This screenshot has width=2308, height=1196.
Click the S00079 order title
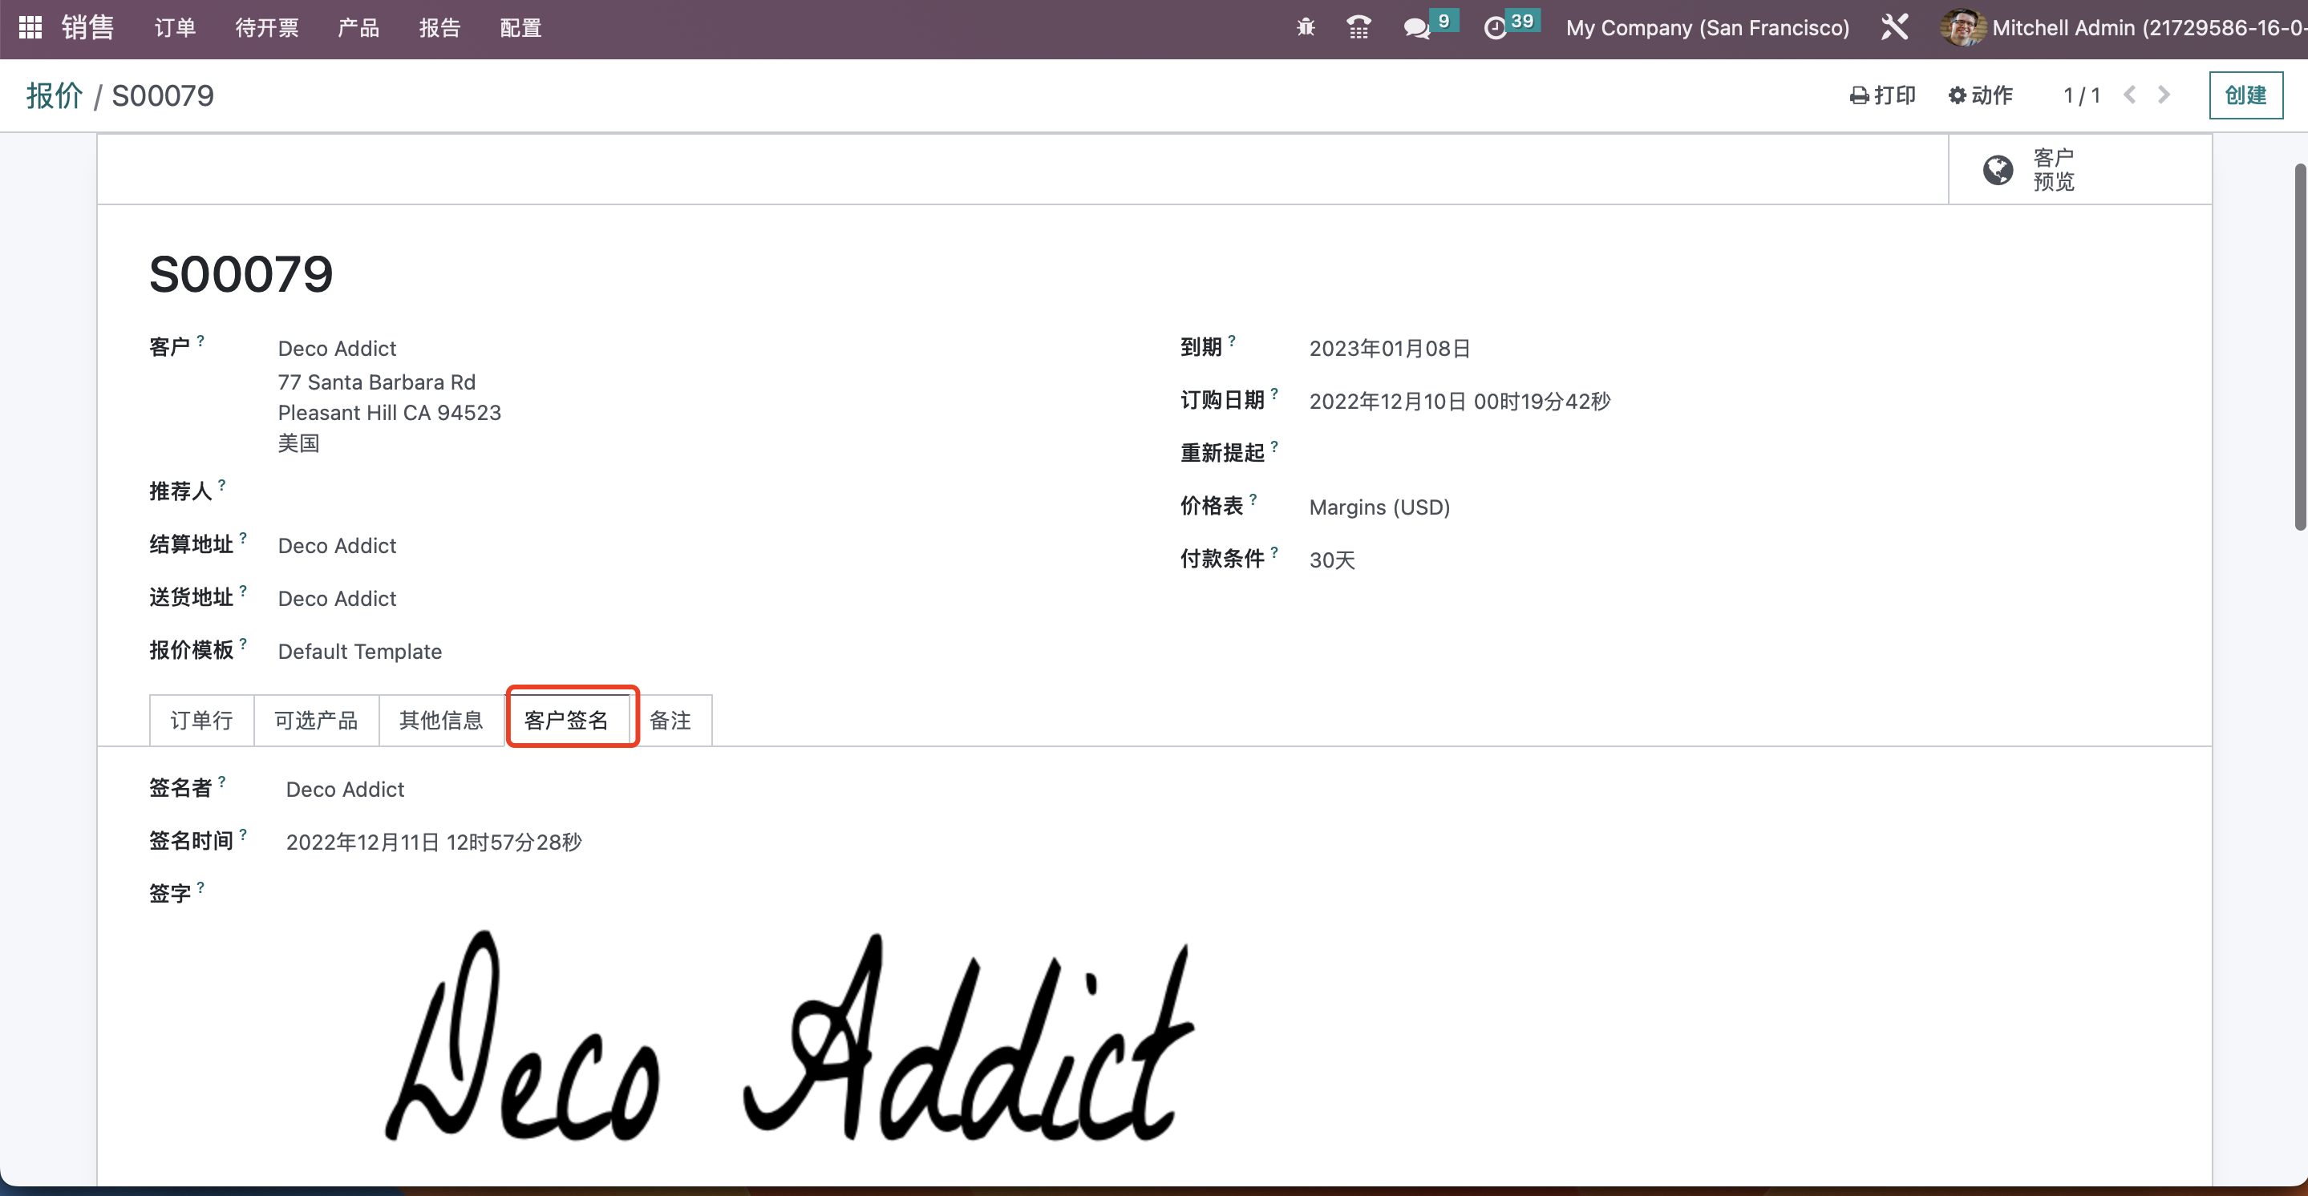tap(241, 273)
